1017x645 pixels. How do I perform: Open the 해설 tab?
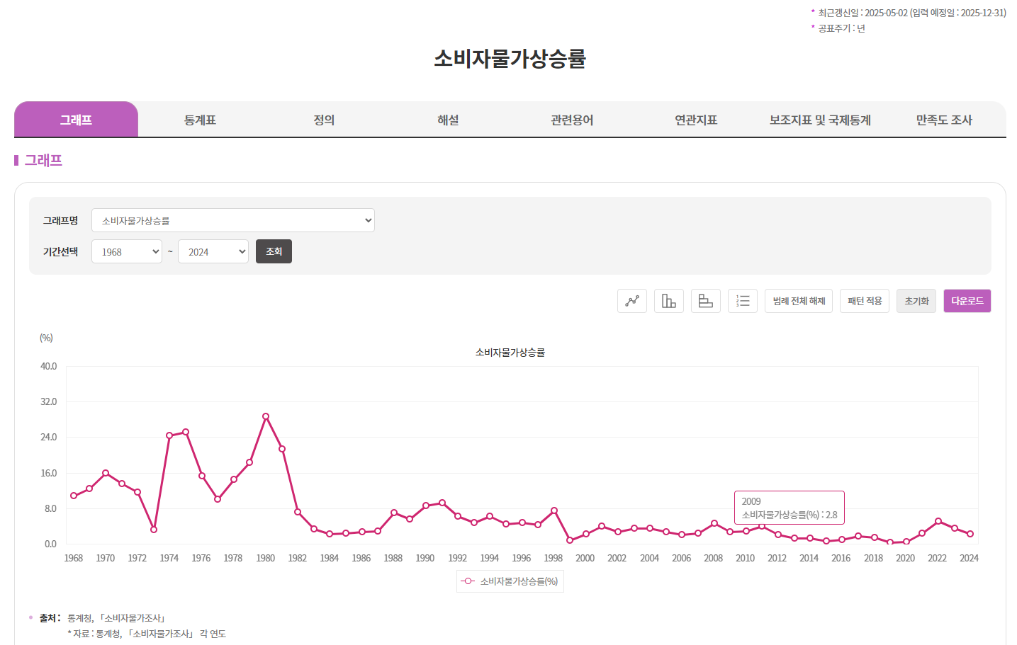[448, 120]
